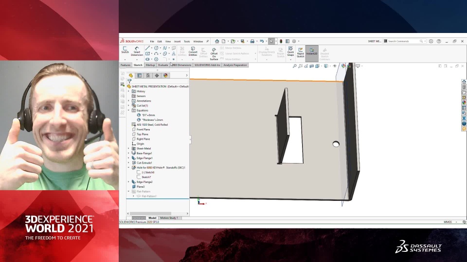Click the Offset On Surface tool
467x262 pixels.
[x=214, y=54]
